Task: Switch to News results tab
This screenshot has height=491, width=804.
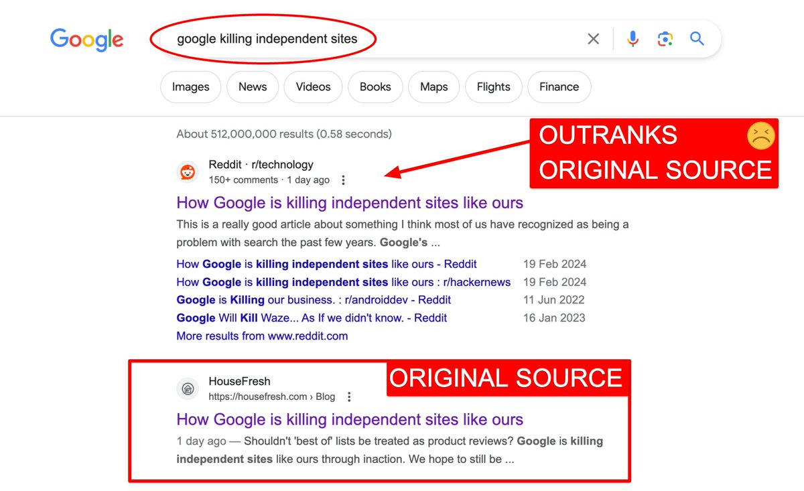Action: (x=253, y=86)
